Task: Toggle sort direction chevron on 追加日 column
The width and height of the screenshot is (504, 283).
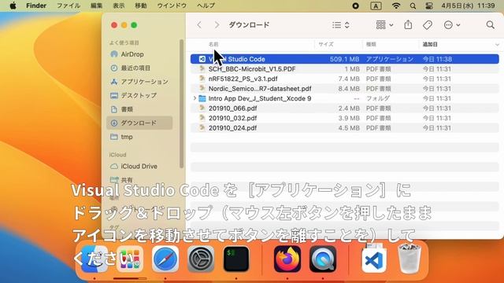Action: click(x=497, y=45)
